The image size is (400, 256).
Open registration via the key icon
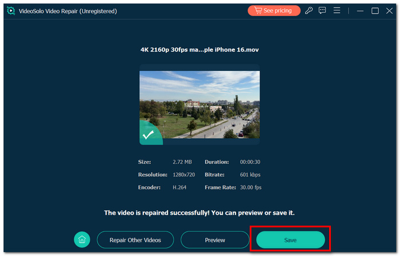pos(309,10)
